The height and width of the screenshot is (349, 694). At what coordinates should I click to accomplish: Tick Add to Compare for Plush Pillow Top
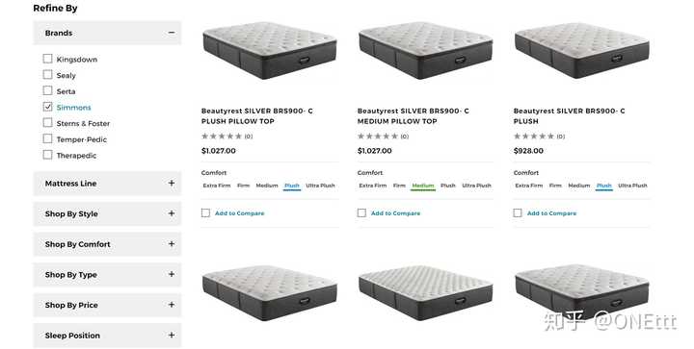(206, 213)
